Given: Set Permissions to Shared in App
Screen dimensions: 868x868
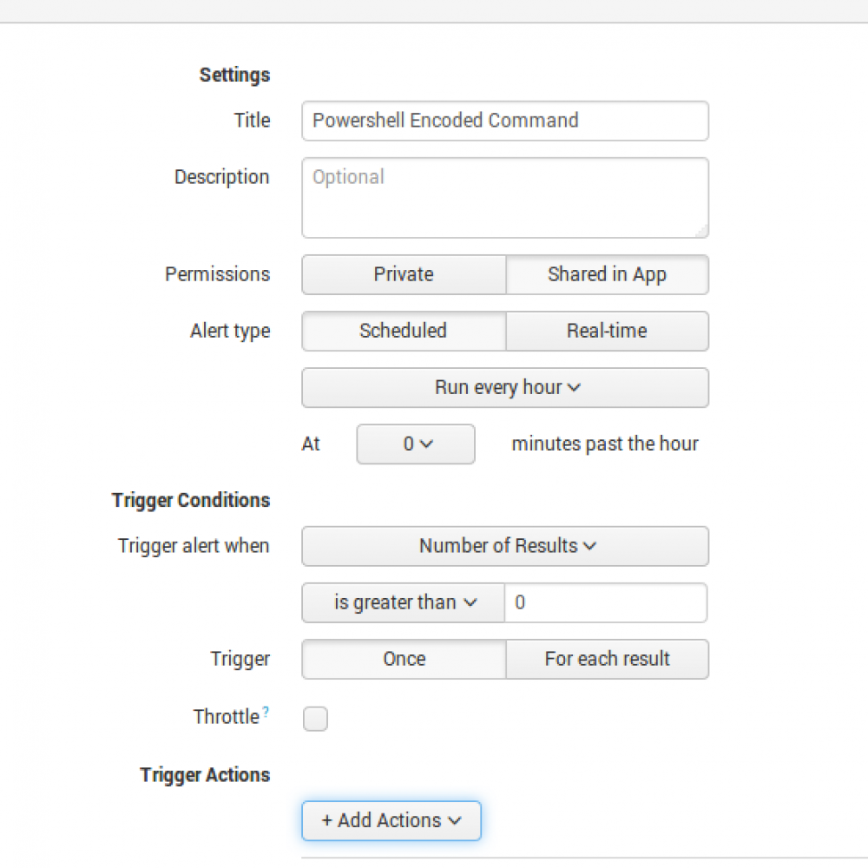Looking at the screenshot, I should [607, 274].
